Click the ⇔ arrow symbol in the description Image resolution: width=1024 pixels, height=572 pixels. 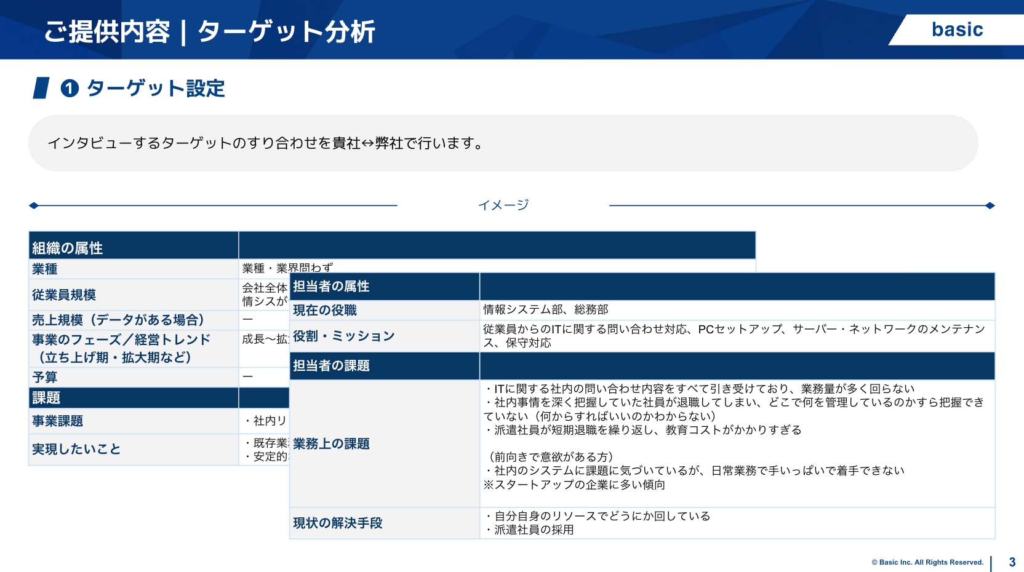367,143
